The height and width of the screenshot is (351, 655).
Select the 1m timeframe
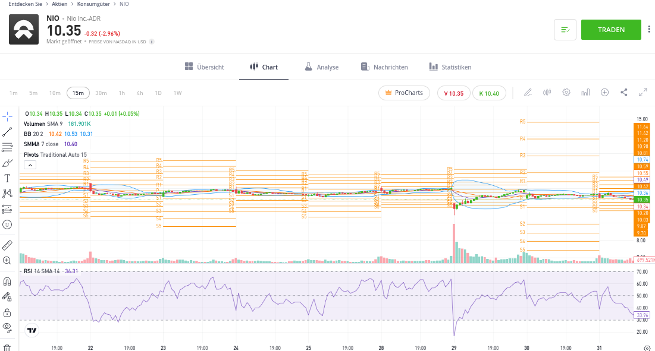(13, 93)
